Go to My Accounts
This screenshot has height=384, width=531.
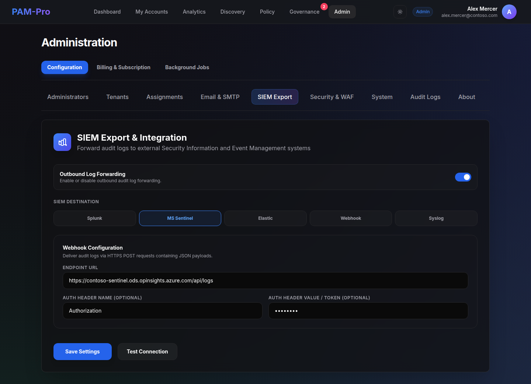[152, 12]
